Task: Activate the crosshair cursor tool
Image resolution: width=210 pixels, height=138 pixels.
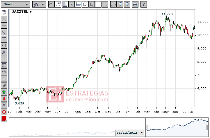Action: tap(98, 4)
